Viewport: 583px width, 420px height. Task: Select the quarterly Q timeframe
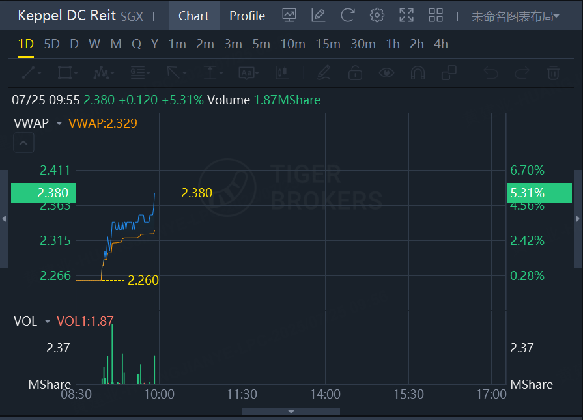136,44
